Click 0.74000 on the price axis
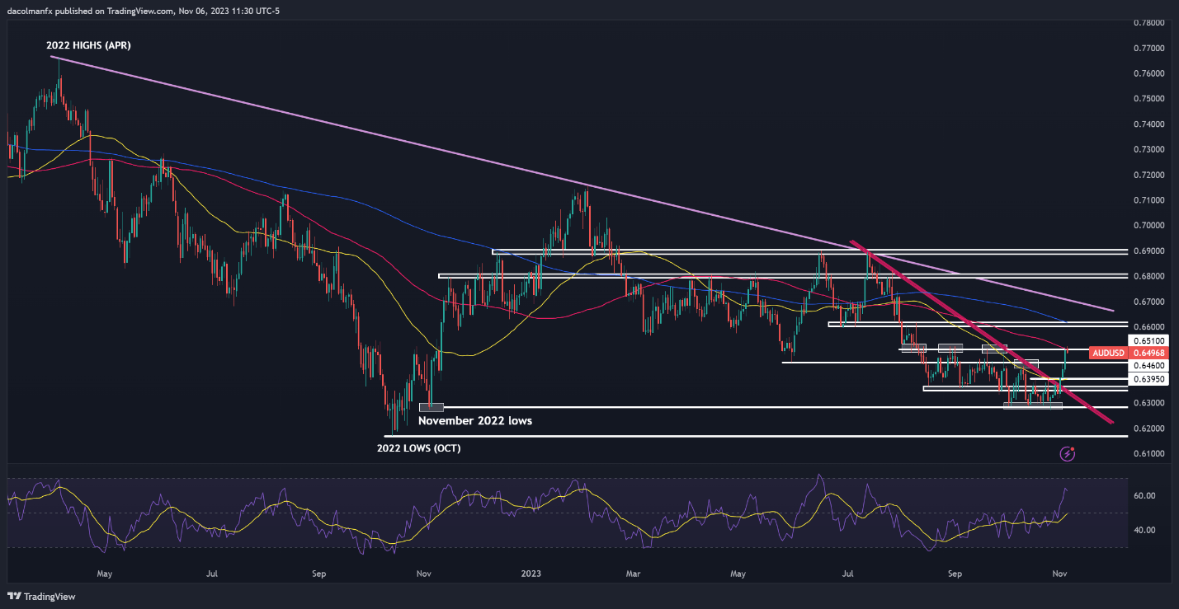The width and height of the screenshot is (1179, 609). tap(1149, 124)
